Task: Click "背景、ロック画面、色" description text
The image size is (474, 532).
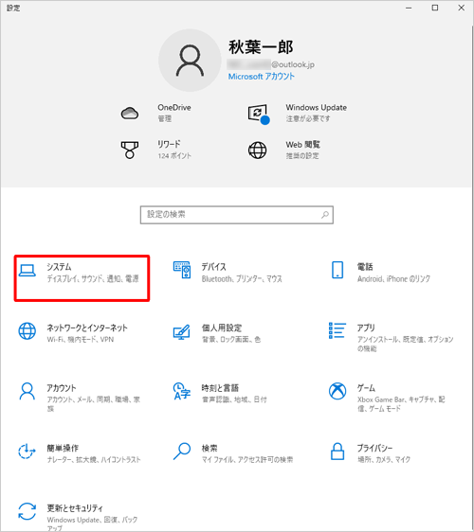Action: pyautogui.click(x=231, y=339)
